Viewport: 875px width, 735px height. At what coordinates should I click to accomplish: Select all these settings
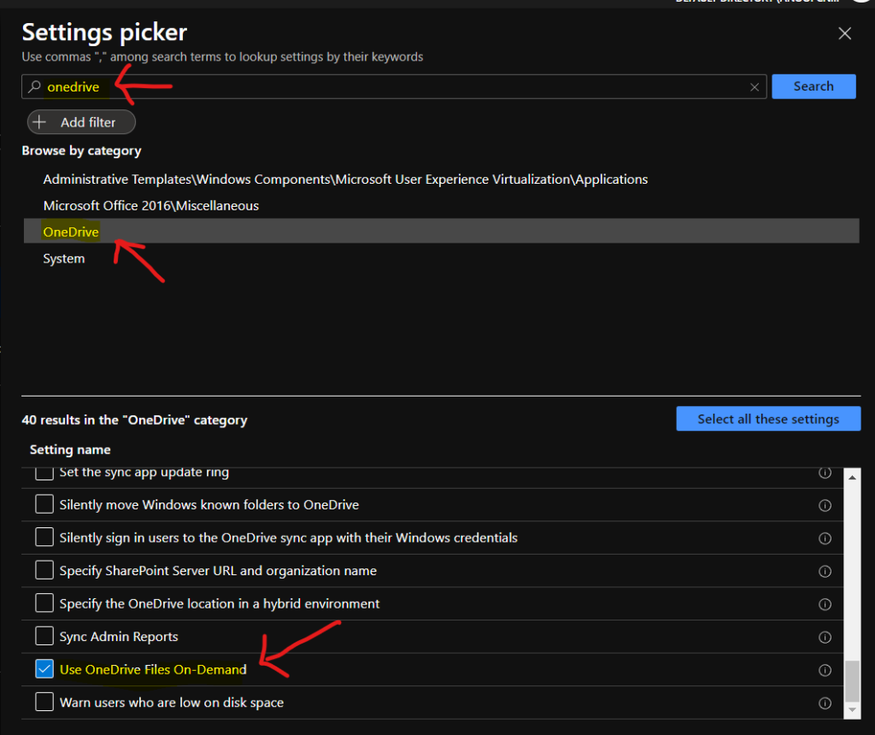click(768, 419)
